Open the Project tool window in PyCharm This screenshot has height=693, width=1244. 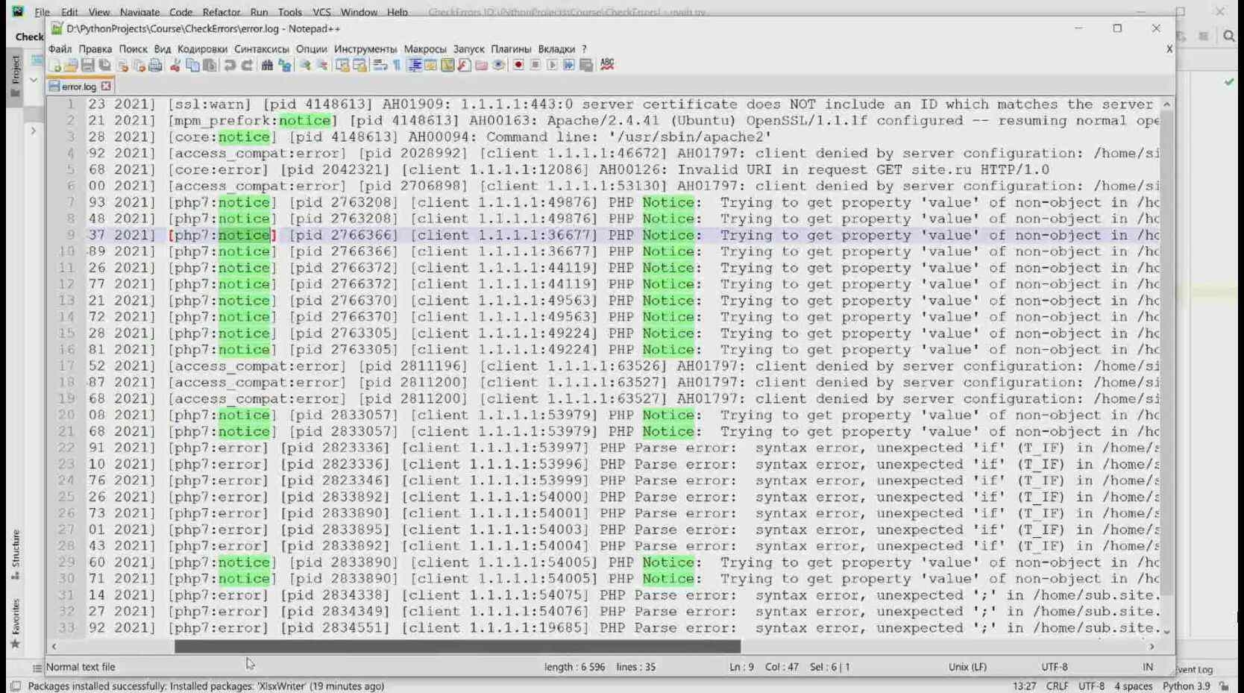[15, 76]
